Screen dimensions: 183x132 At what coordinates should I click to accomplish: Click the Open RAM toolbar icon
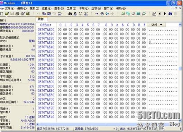click(133, 14)
